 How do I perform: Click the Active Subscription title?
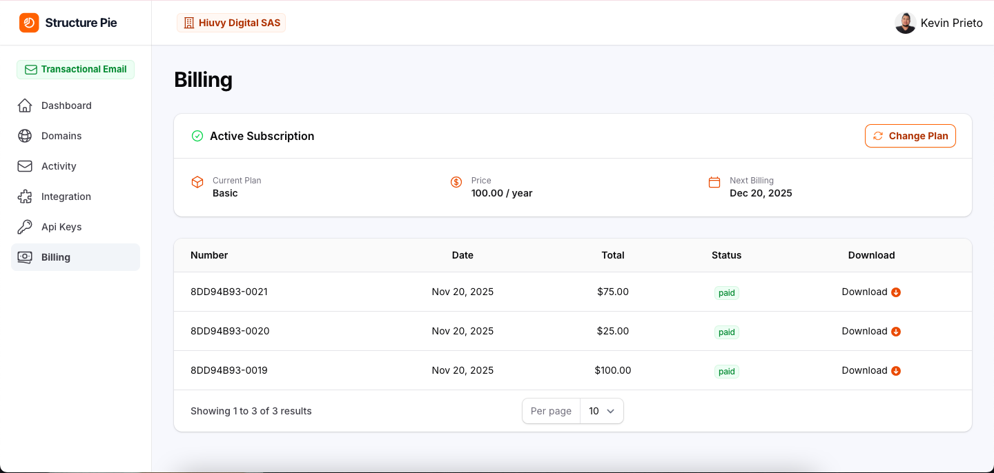(262, 136)
